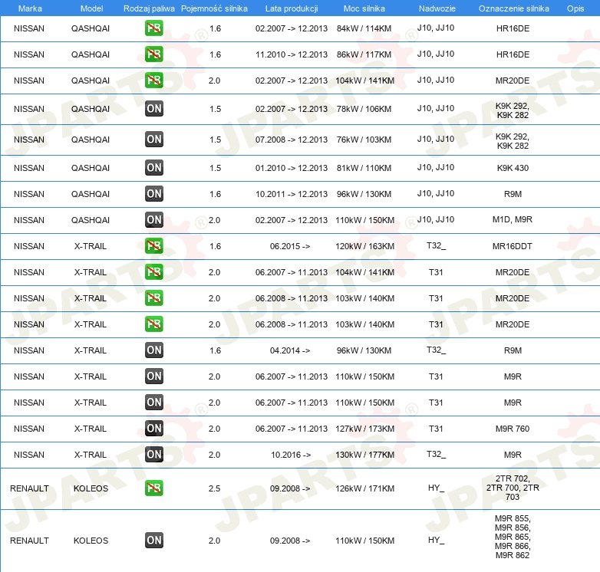
Task: Click petrol icon in X-Trail 104kW / 141KM row
Action: (x=153, y=272)
